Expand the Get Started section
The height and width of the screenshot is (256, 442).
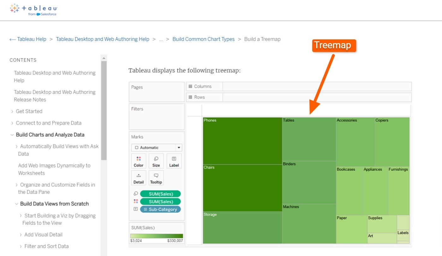tap(12, 112)
